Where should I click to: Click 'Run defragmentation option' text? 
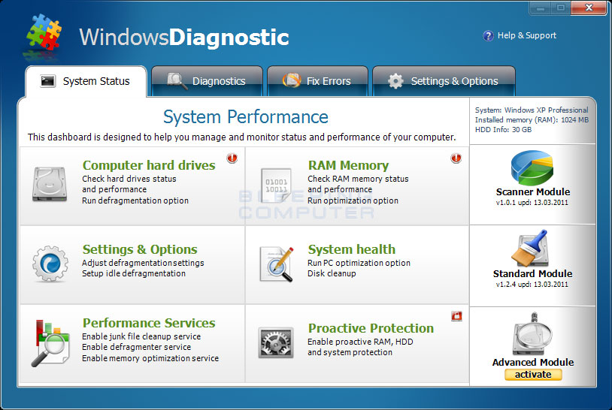[x=135, y=200]
